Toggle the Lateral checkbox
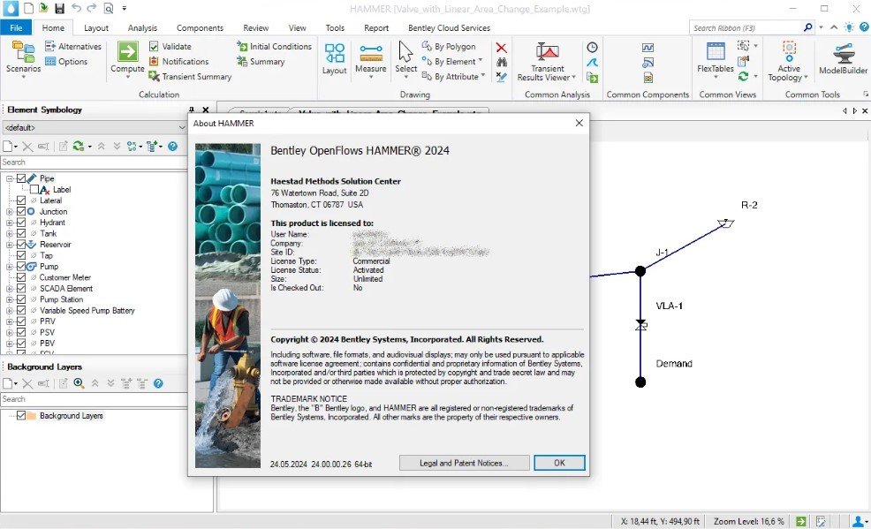This screenshot has height=529, width=871. pos(21,200)
